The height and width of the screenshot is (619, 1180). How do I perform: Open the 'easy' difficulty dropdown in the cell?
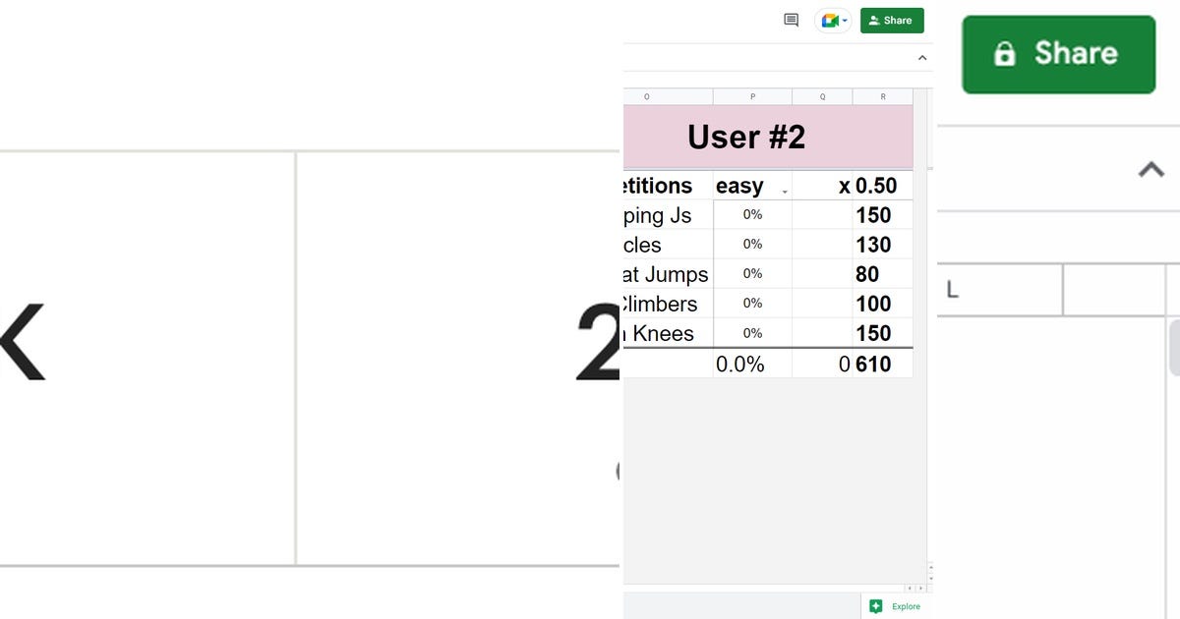point(784,189)
